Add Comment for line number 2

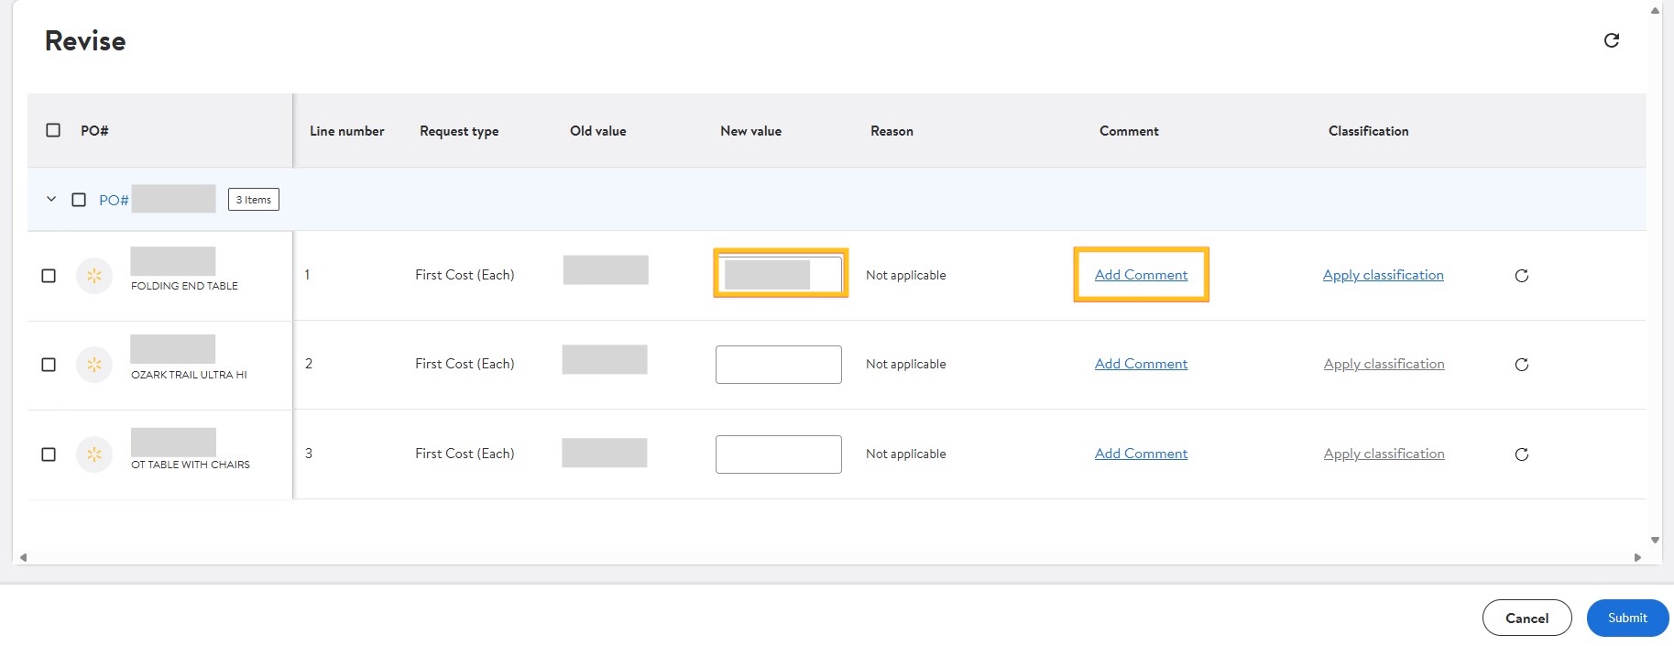coord(1141,364)
